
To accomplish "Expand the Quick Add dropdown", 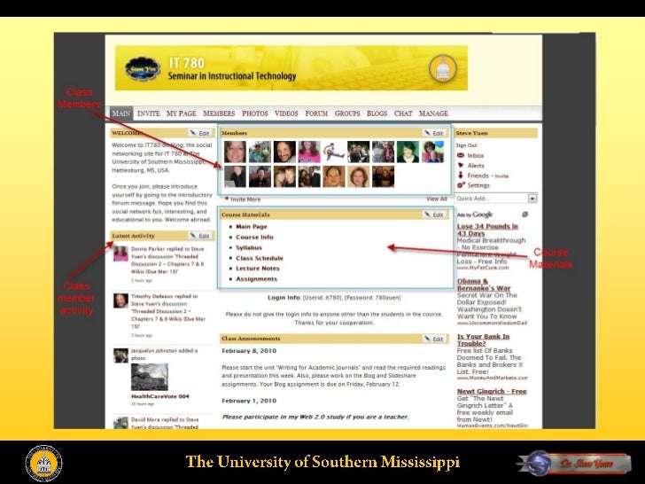I will coord(532,199).
